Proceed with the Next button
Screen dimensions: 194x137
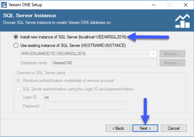tap(145, 128)
